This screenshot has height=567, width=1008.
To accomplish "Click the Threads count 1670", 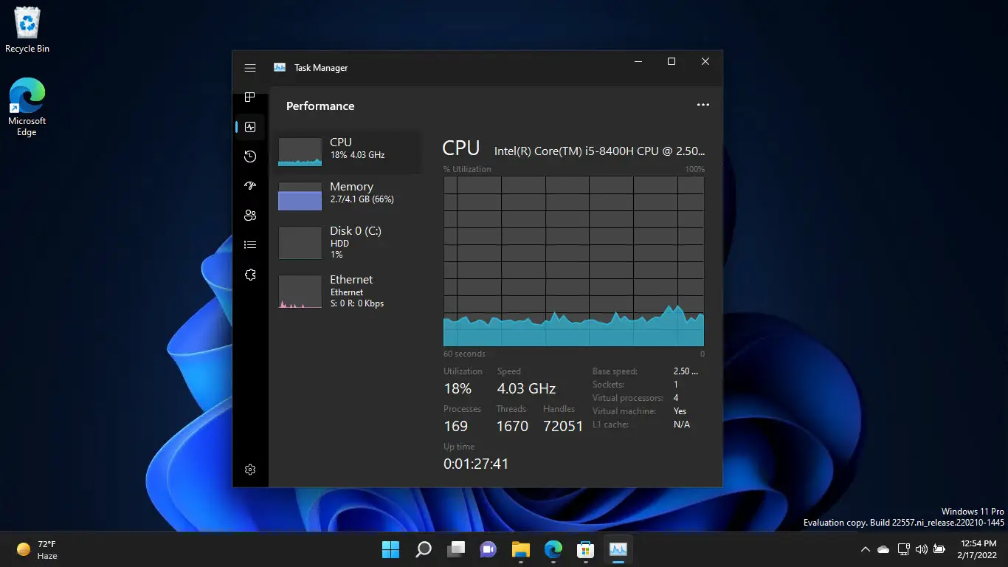I will (x=512, y=426).
